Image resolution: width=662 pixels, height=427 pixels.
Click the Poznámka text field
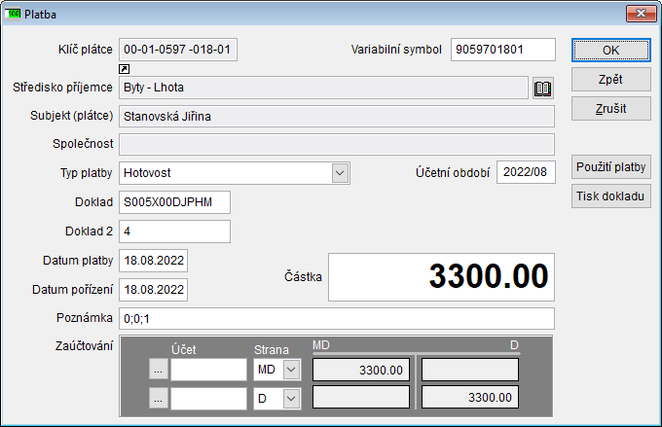click(x=336, y=318)
